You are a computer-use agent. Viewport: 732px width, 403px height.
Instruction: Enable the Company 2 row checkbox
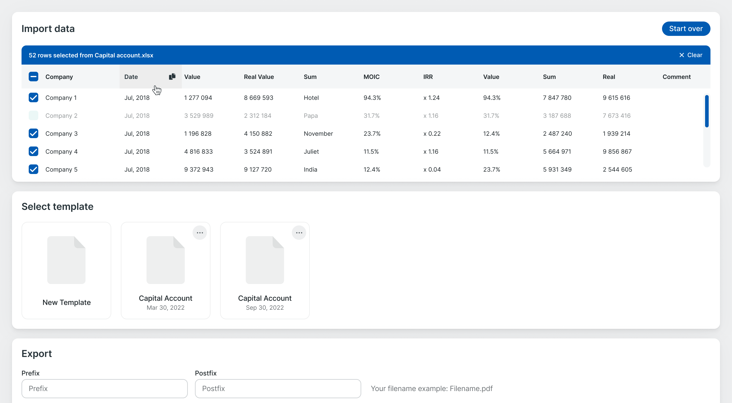[x=33, y=115]
